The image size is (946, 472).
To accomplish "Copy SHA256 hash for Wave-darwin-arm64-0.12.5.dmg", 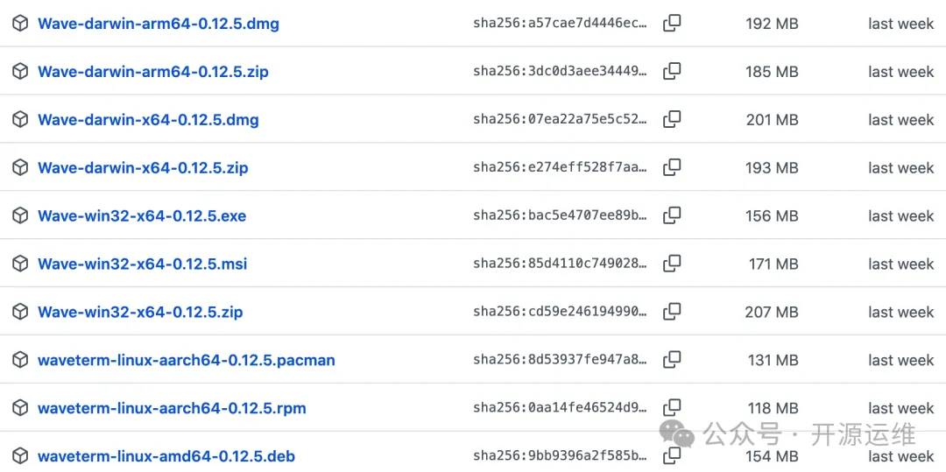I will coord(672,24).
